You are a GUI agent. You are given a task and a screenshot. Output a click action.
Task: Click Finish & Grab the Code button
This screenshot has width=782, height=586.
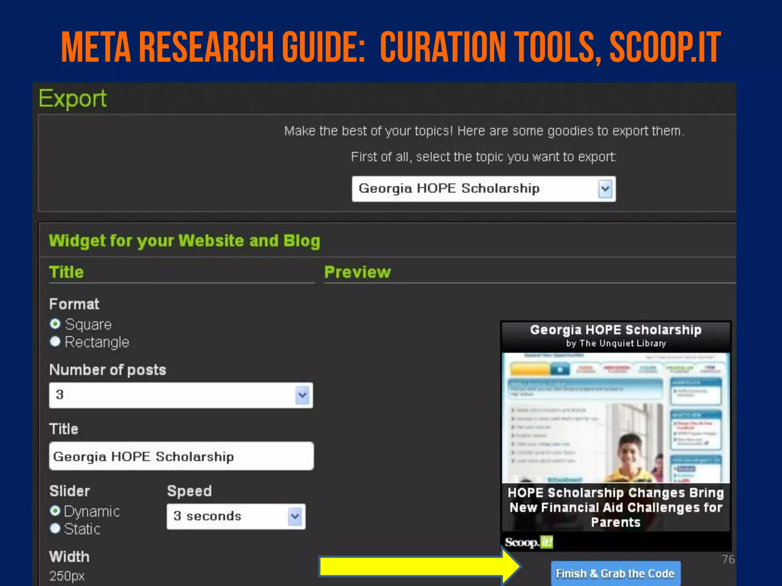click(615, 573)
